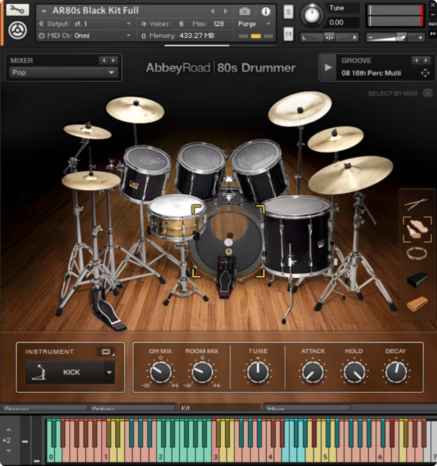This screenshot has height=466, width=437.
Task: Open snapshot view via the camera icon
Action: click(245, 11)
